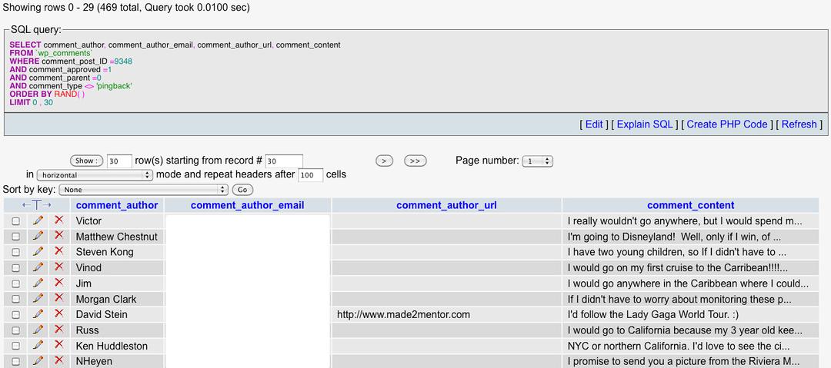The height and width of the screenshot is (368, 831).
Task: Click the red X next to Russ
Action: coord(58,330)
